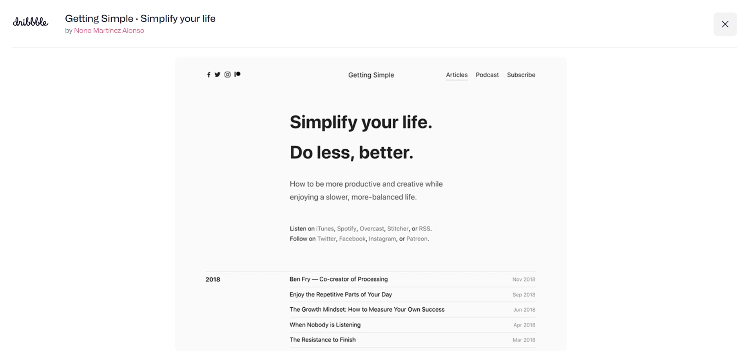Screen dimensions: 741x357
Task: Open the Overcast link
Action: (371, 229)
